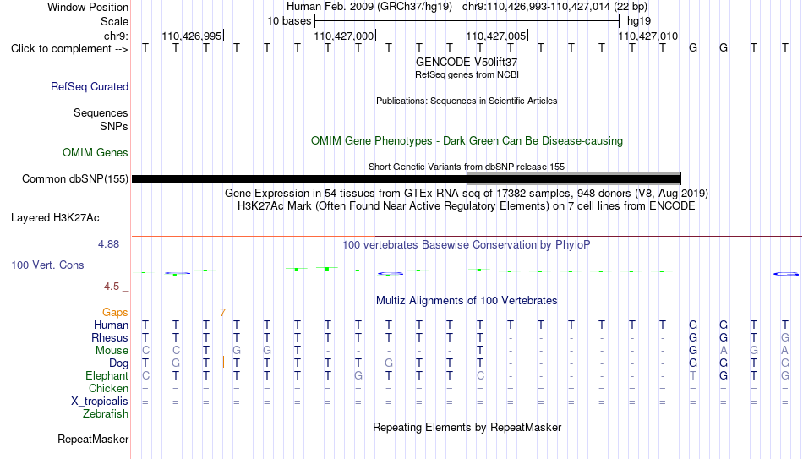This screenshot has height=459, width=803.
Task: Select the X_tropicalis alignment row label
Action: (100, 402)
